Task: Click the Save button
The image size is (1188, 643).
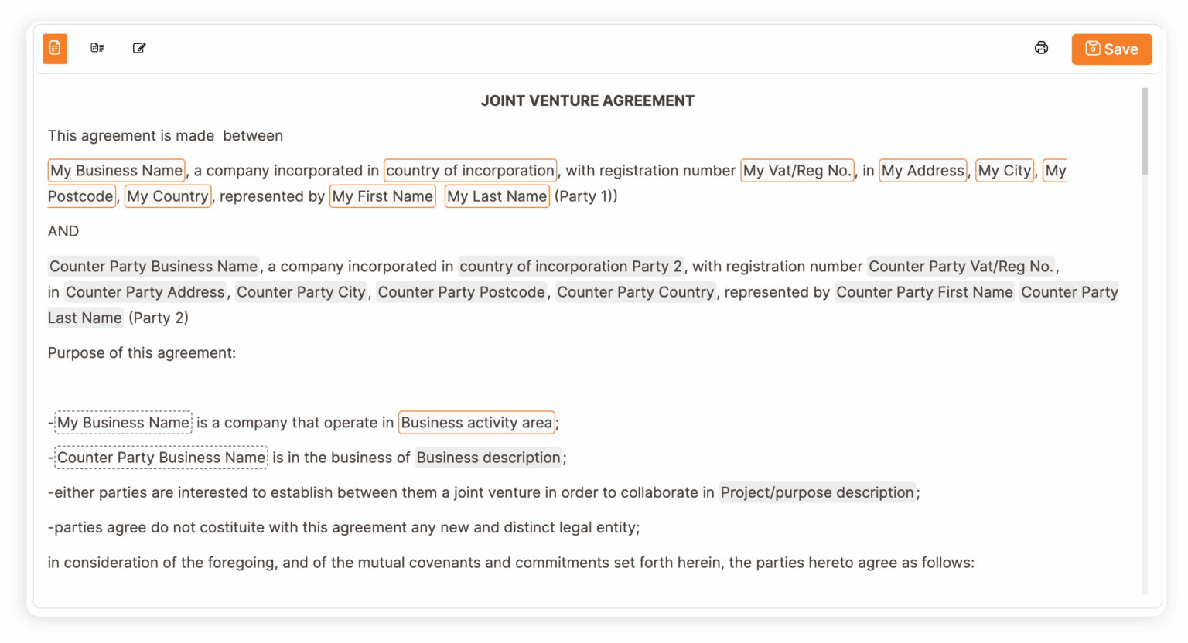Action: tap(1111, 49)
